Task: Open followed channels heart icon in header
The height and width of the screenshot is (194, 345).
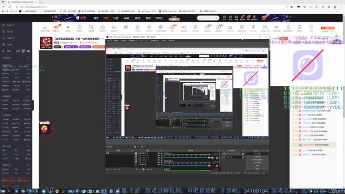Action: tap(230, 17)
